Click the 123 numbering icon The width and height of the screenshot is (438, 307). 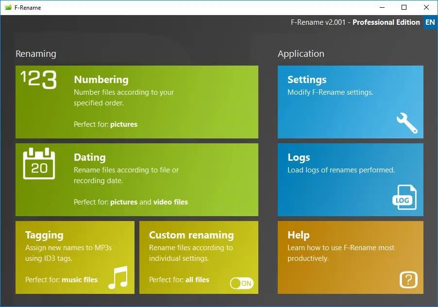39,80
